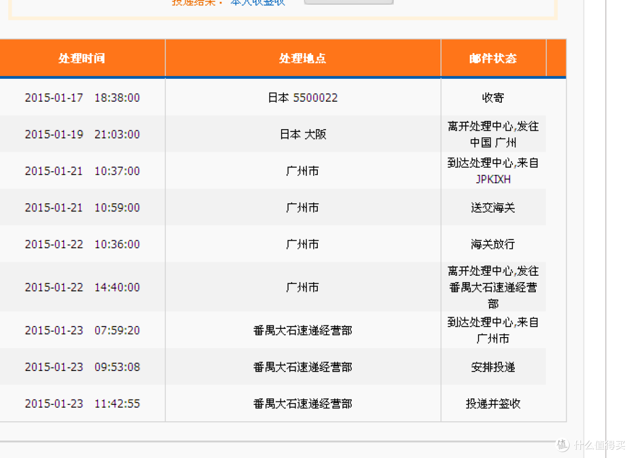
Task: Select location 日本 5500022
Action: (x=303, y=98)
